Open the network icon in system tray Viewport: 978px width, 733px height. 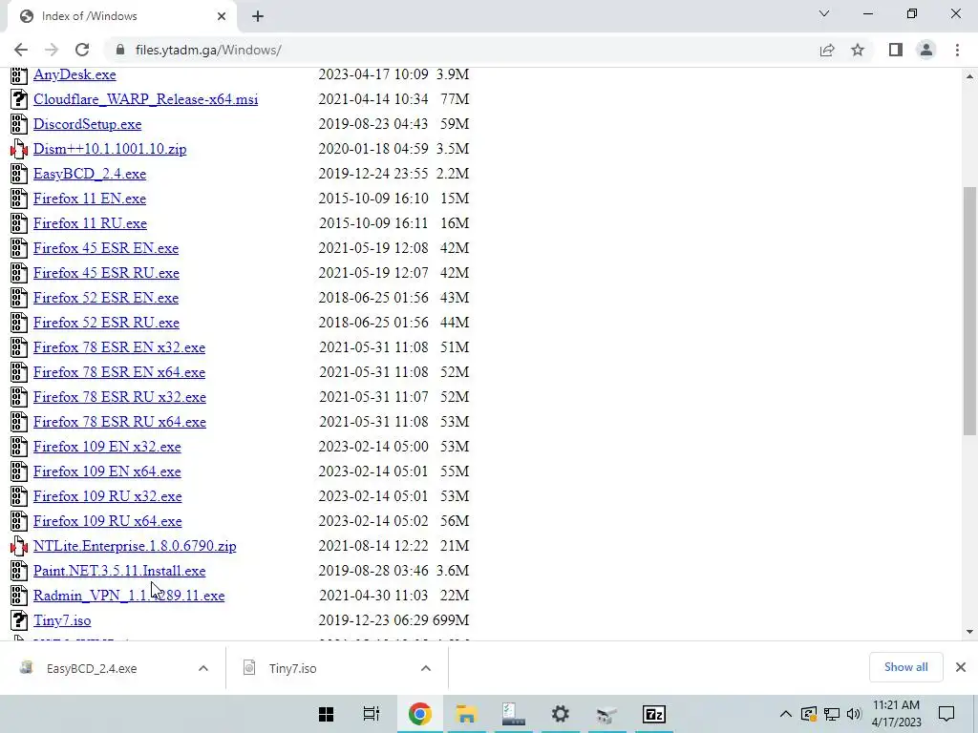[832, 714]
